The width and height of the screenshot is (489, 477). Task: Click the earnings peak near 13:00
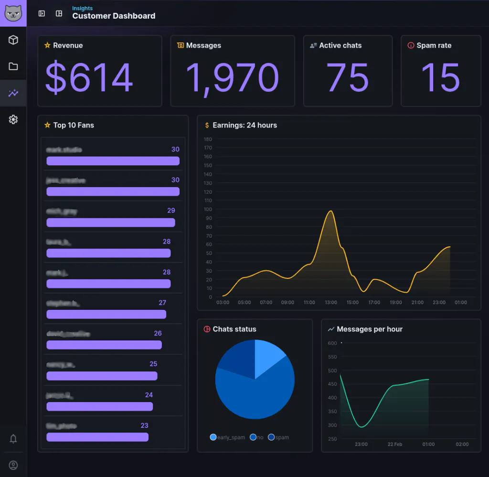[330, 212]
